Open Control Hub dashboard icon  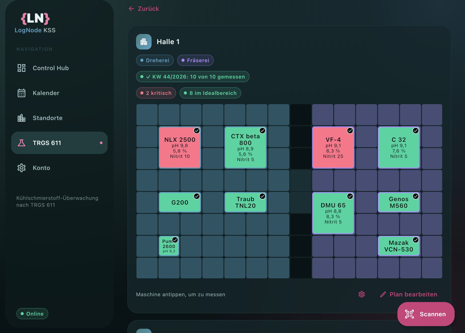pos(21,68)
